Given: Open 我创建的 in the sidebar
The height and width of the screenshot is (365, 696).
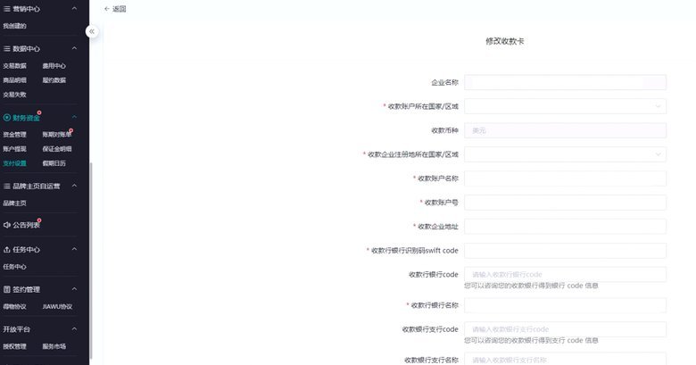Looking at the screenshot, I should click(x=14, y=26).
